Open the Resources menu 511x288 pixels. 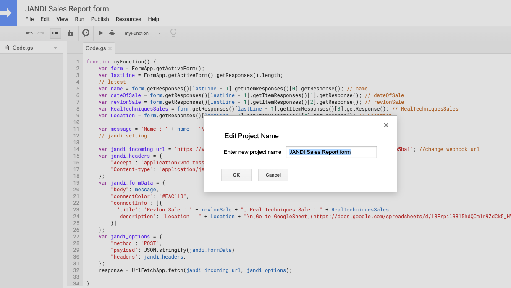pyautogui.click(x=128, y=19)
